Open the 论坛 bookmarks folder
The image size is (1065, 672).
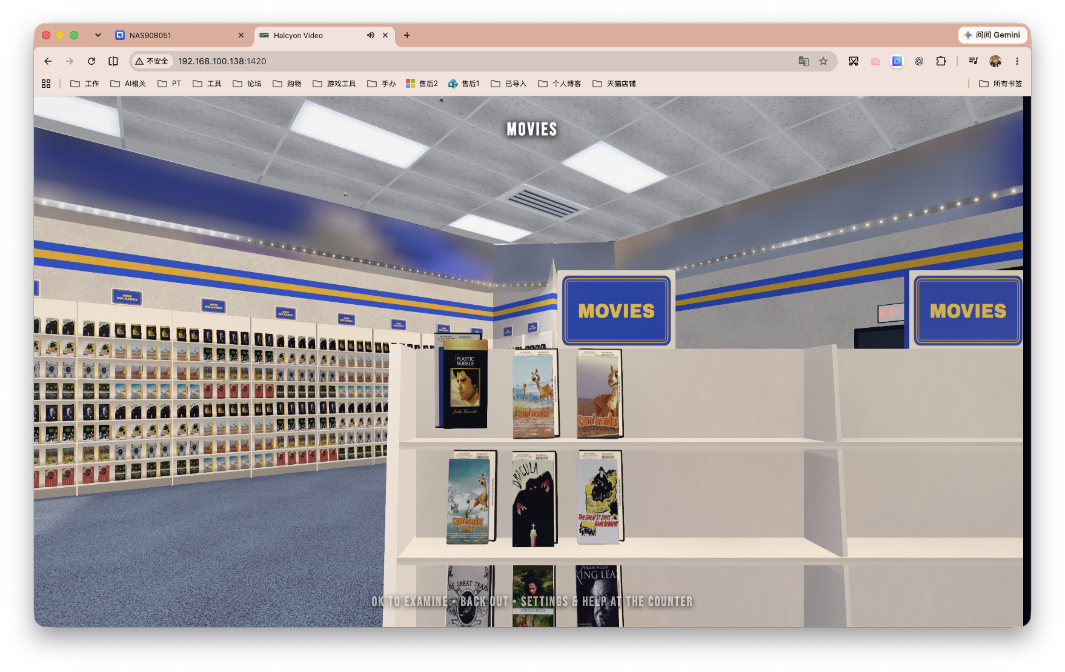click(247, 84)
